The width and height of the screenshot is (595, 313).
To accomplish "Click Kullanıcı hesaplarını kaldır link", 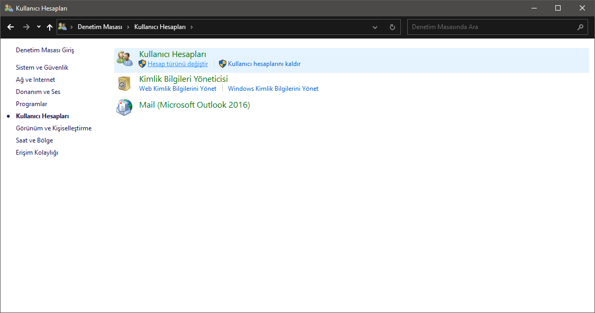I will coord(264,64).
